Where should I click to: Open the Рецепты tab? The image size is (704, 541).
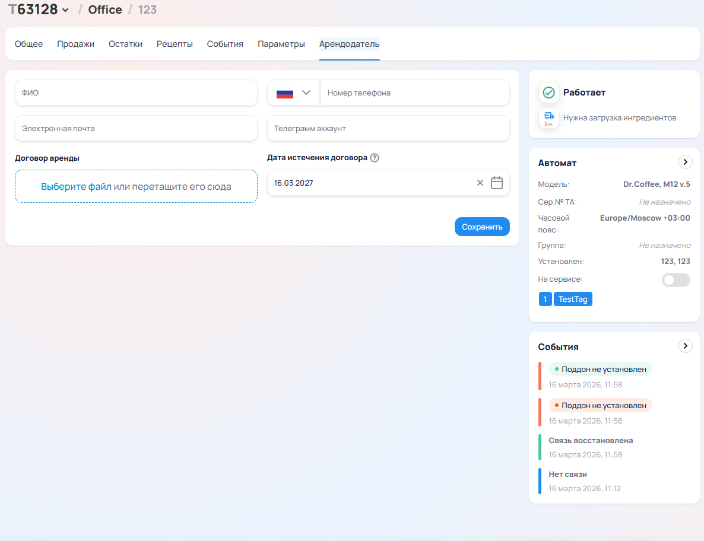click(x=175, y=44)
